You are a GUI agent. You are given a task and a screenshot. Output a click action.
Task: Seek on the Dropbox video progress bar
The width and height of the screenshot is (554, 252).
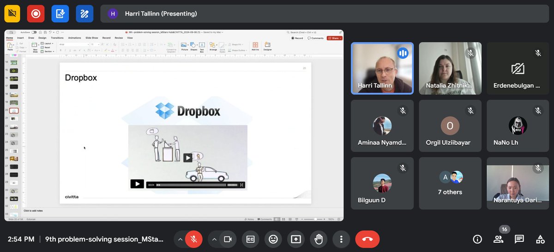[x=191, y=185]
